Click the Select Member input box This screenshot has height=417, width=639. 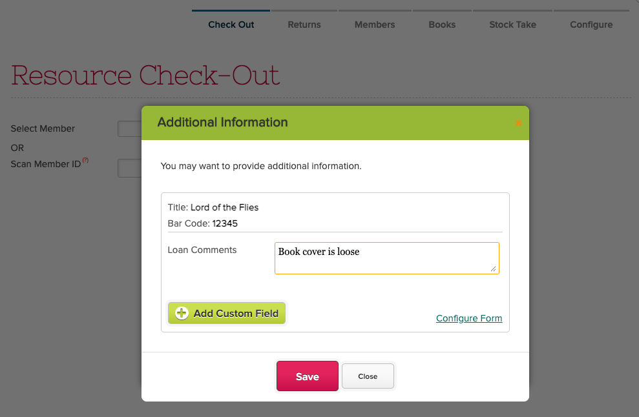tap(130, 129)
